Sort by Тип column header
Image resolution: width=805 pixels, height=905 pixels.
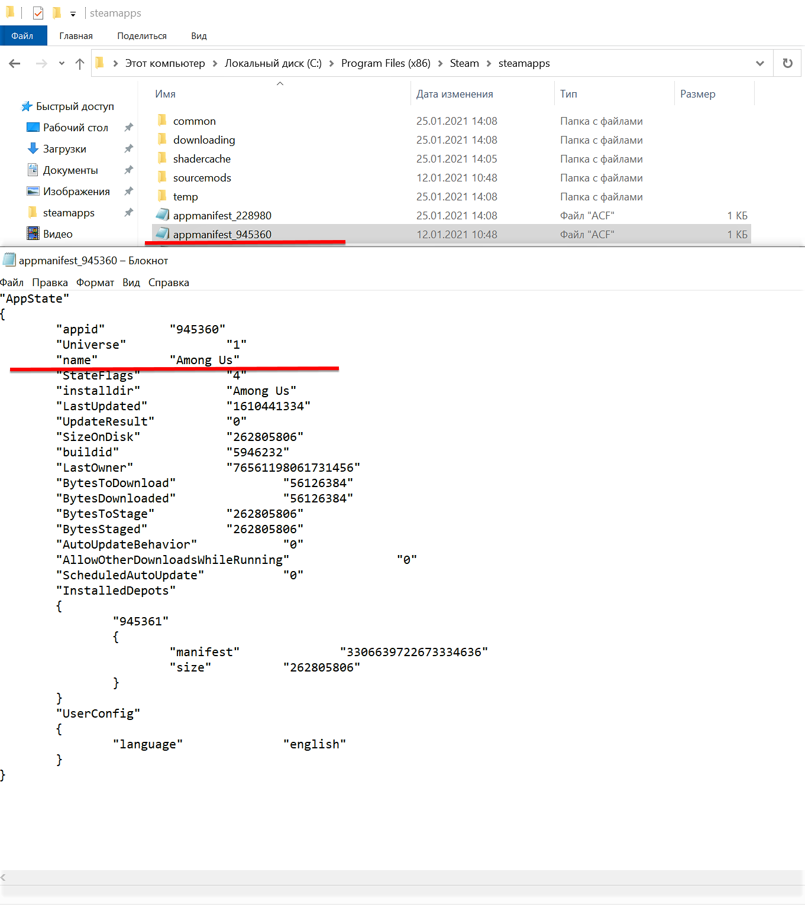[568, 94]
